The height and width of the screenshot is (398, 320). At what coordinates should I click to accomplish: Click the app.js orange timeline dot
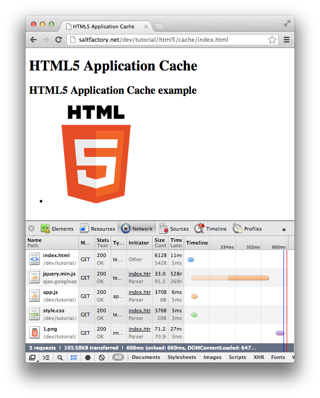tap(195, 296)
